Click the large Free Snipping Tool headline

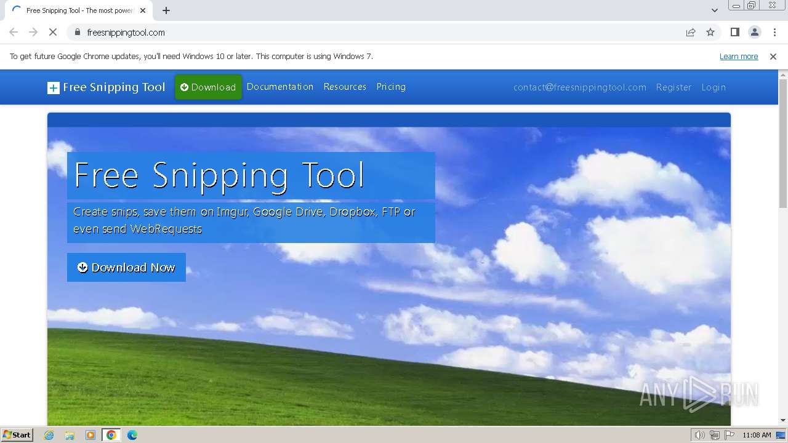[x=219, y=176]
